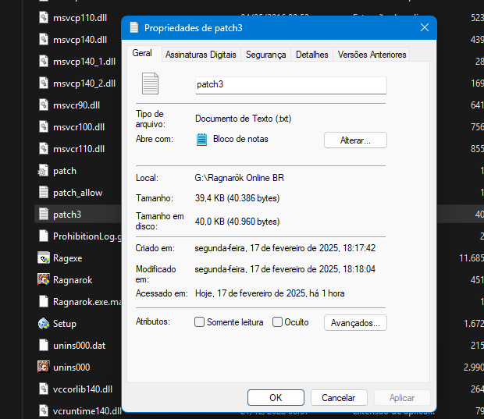This screenshot has height=419, width=484.
Task: Select the patch_allow file in list
Action: coord(77,192)
